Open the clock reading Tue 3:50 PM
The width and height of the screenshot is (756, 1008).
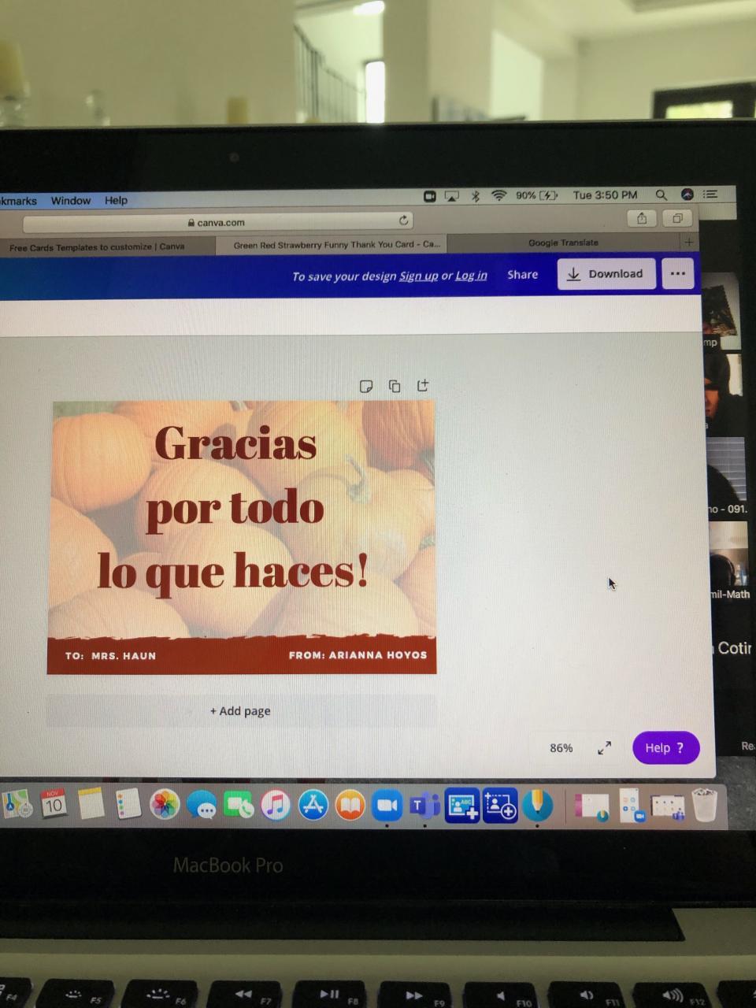pos(605,195)
